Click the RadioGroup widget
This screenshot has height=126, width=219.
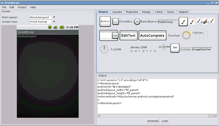(x=168, y=22)
